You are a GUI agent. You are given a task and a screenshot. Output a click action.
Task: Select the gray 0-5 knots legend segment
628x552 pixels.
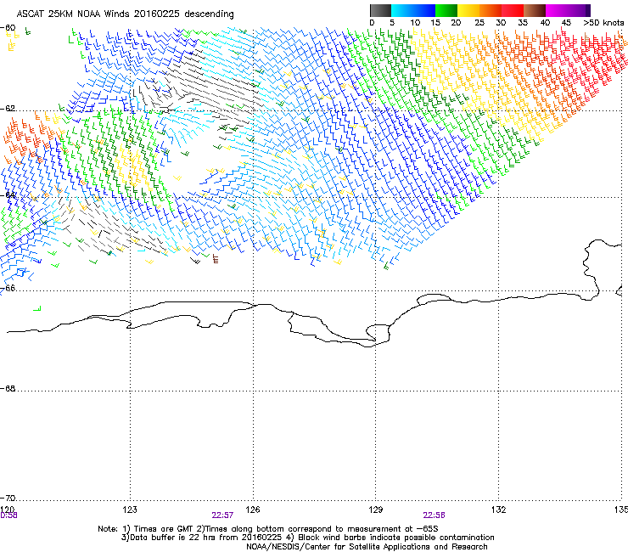coord(380,10)
